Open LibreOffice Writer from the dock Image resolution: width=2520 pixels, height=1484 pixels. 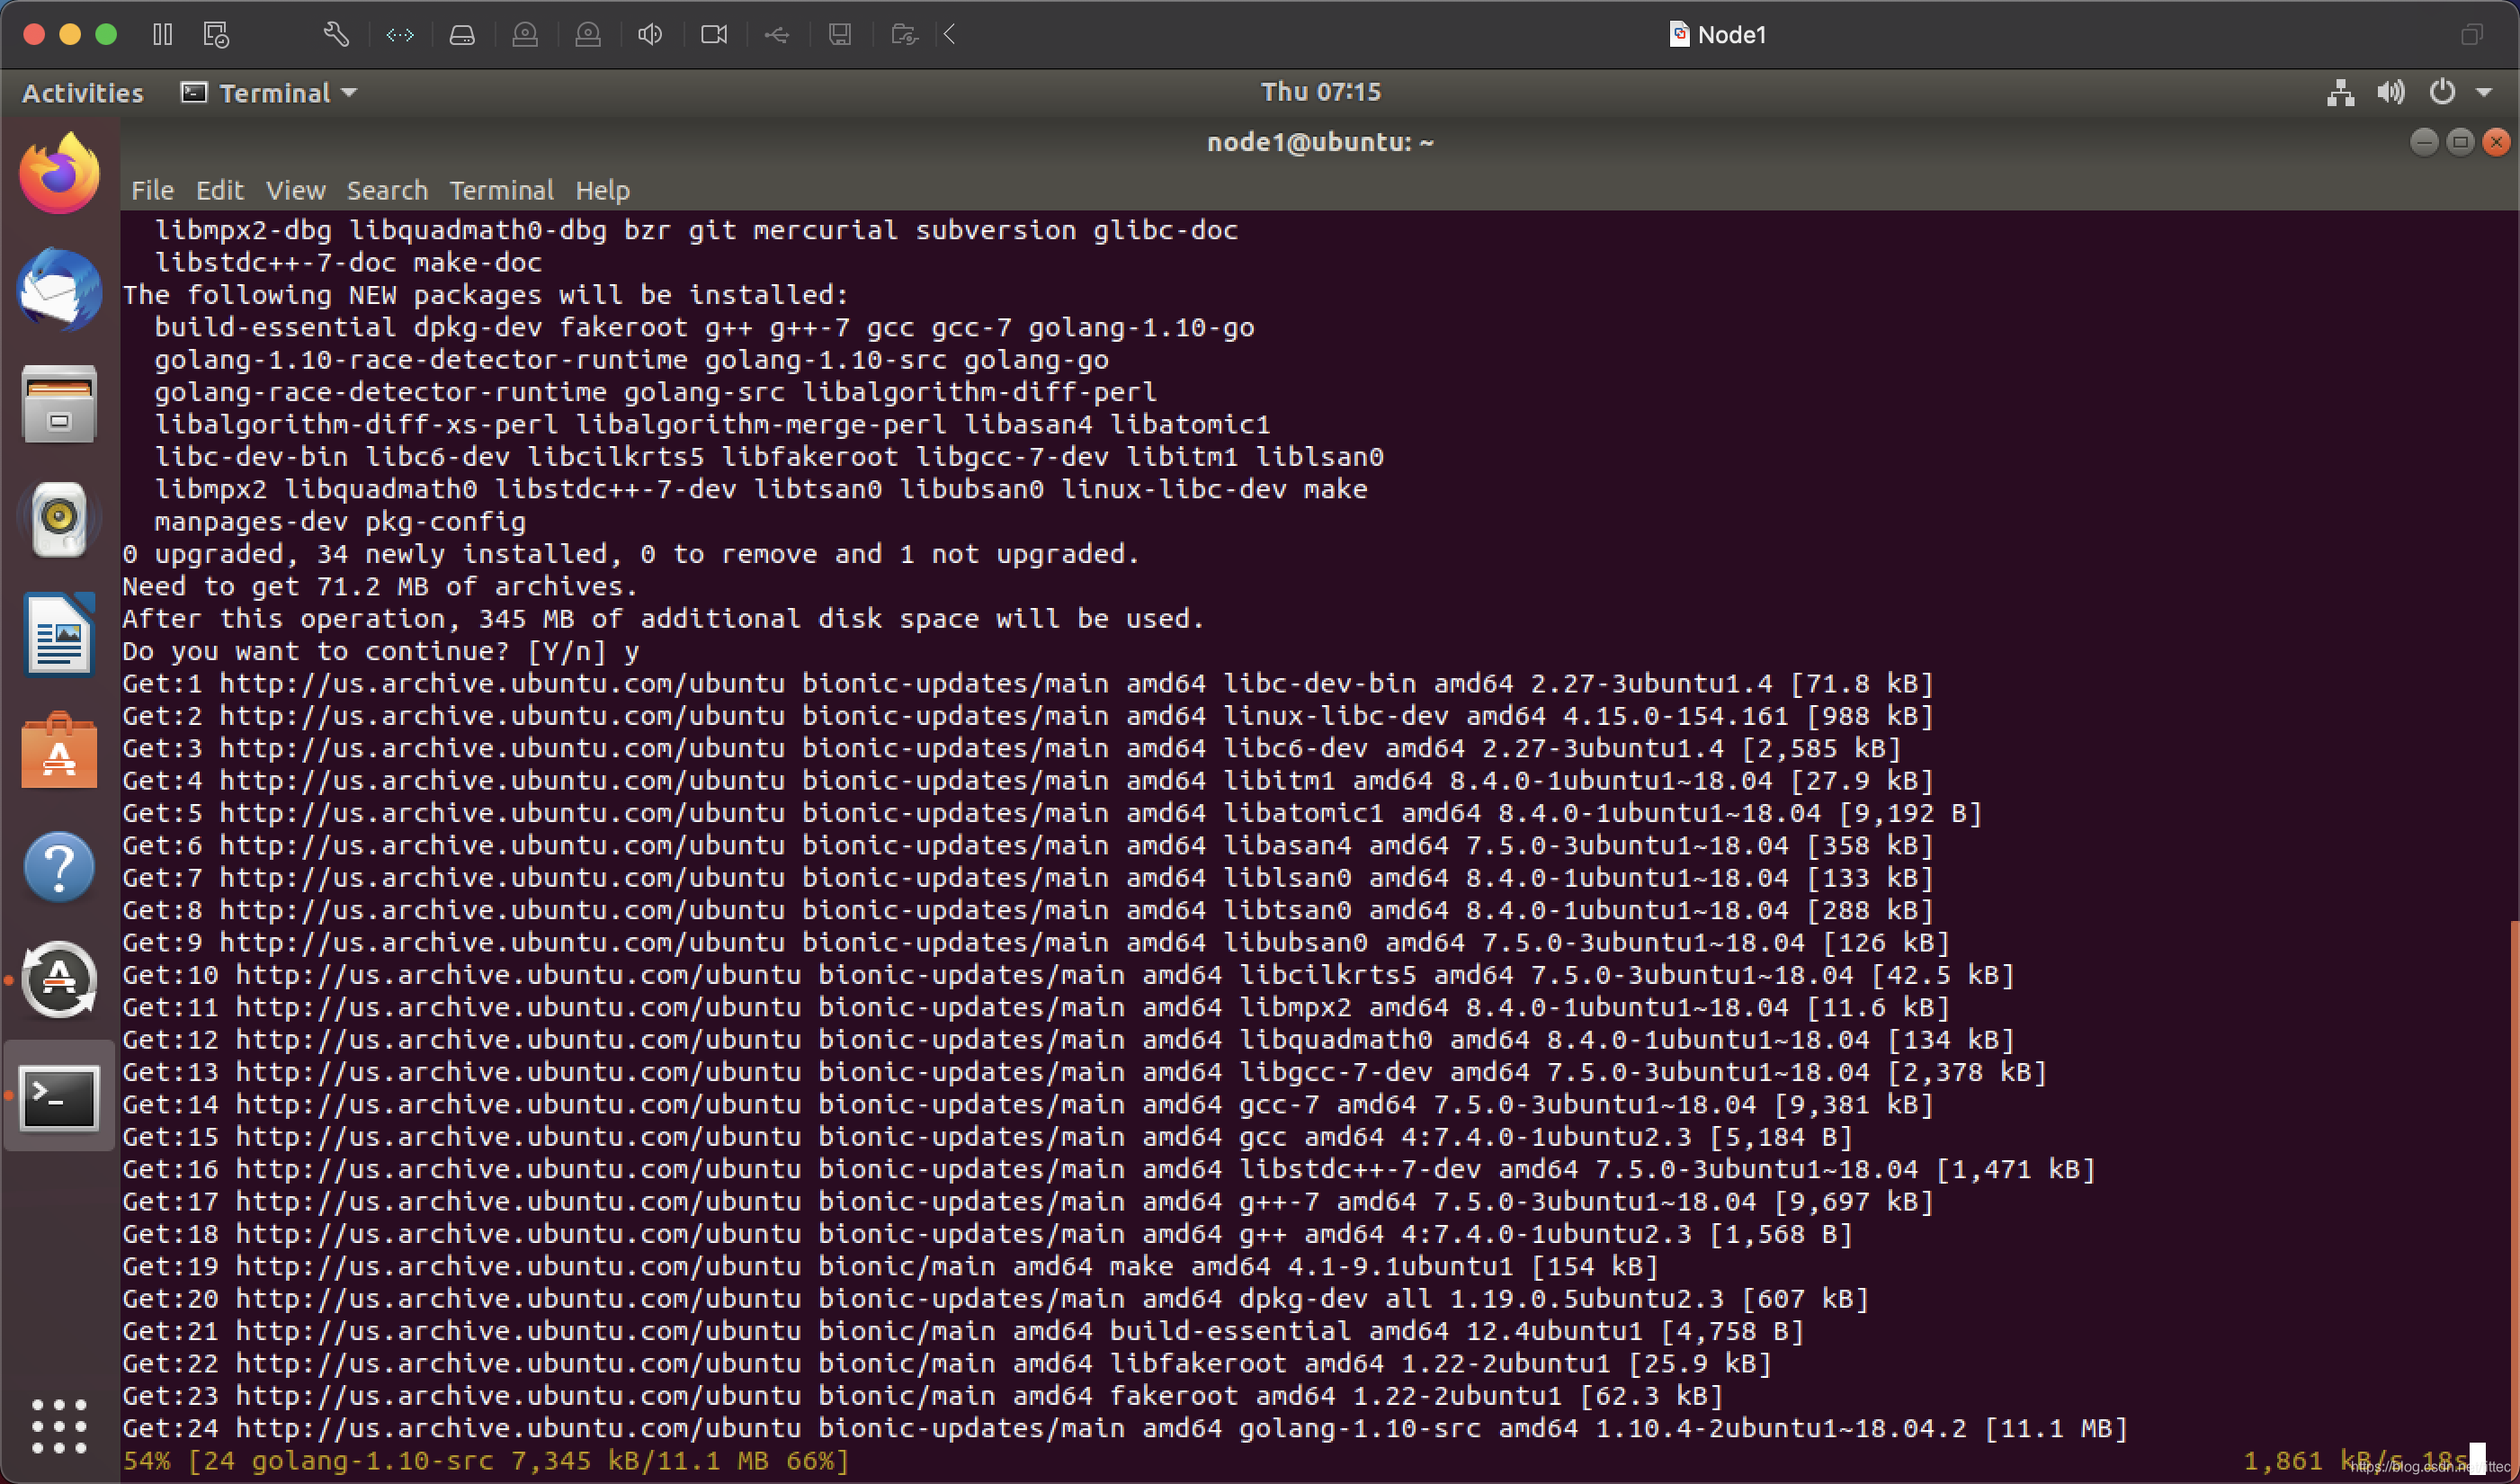coord(59,635)
